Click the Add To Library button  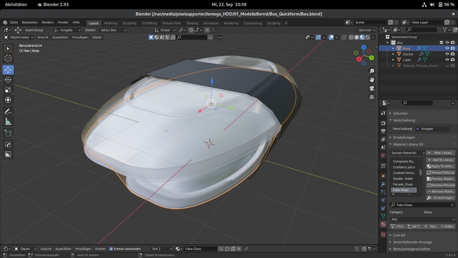441,160
